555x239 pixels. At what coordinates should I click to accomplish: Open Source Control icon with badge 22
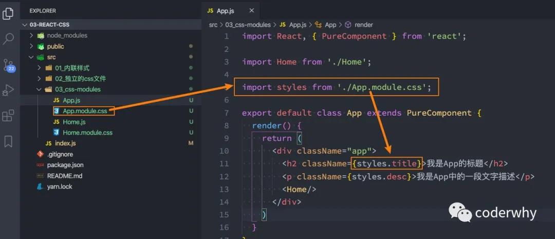(x=8, y=65)
